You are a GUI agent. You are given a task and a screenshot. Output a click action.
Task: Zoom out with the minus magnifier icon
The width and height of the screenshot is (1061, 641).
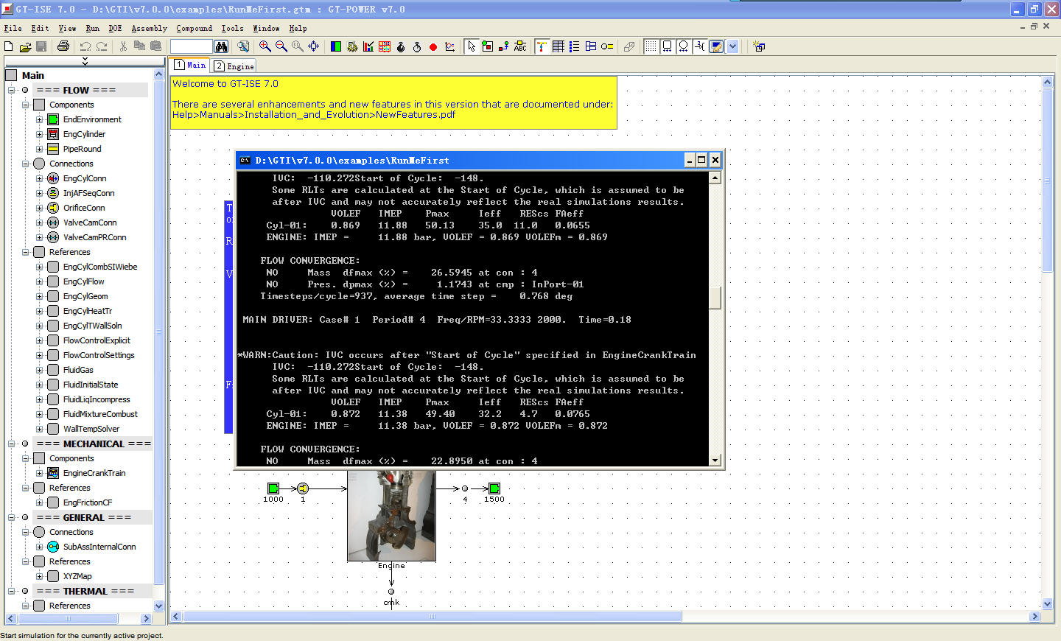[281, 46]
